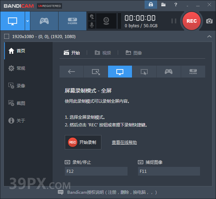The image size is (216, 199).
Task: Click the BANDICAM logo
Action: pos(19,6)
